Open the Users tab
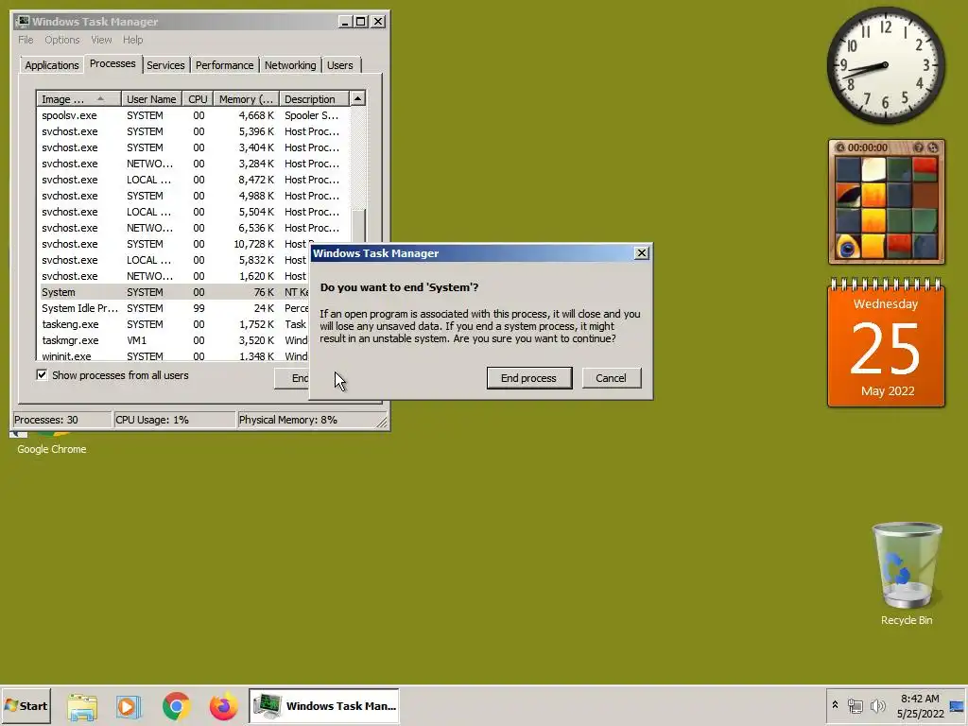 pos(340,65)
